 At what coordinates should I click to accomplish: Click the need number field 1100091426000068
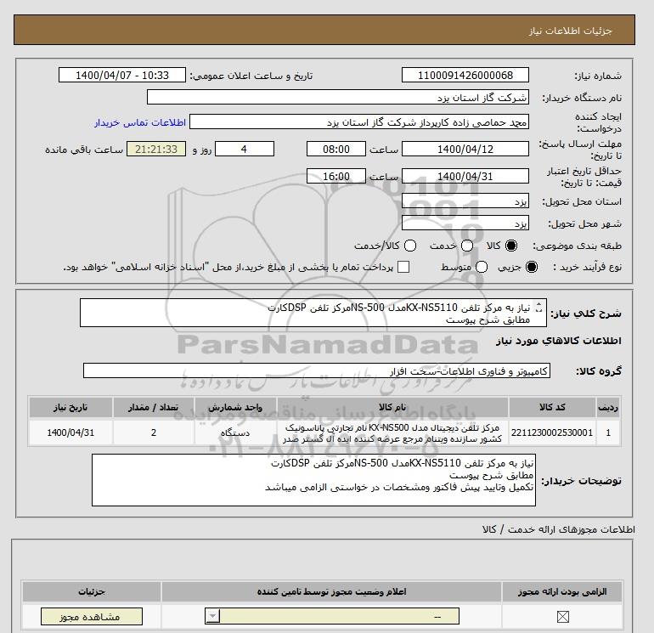click(x=465, y=76)
